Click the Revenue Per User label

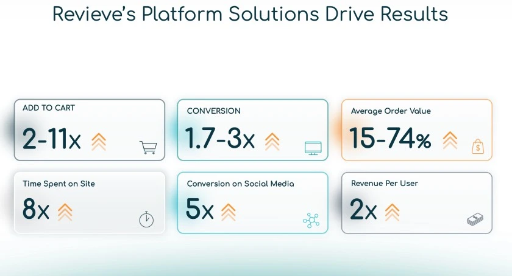[385, 183]
